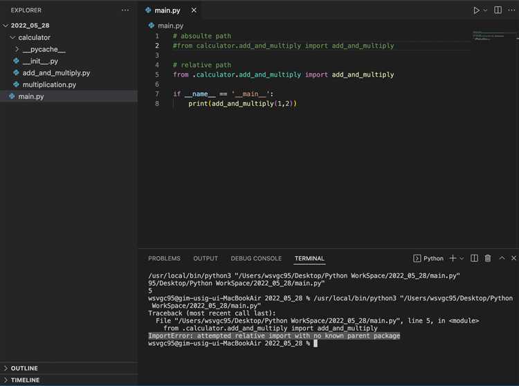Image resolution: width=519 pixels, height=386 pixels.
Task: Switch to the DEBUG CONSOLE tab
Action: (256, 258)
